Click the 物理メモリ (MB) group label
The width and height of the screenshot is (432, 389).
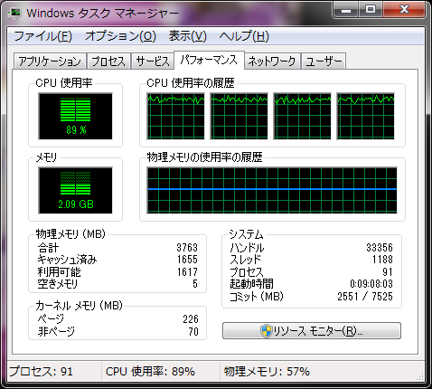70,233
